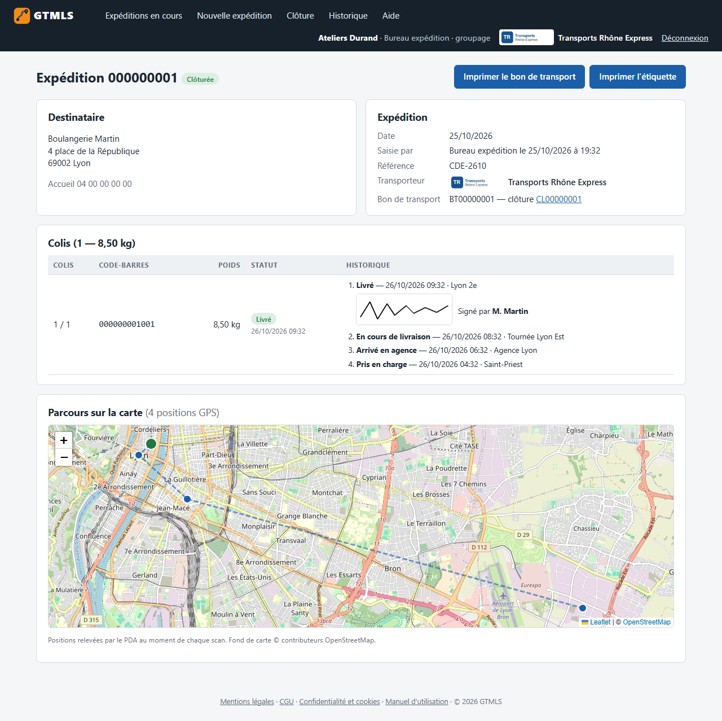
Task: Click Transports Rhône Express name in header
Action: tap(605, 38)
